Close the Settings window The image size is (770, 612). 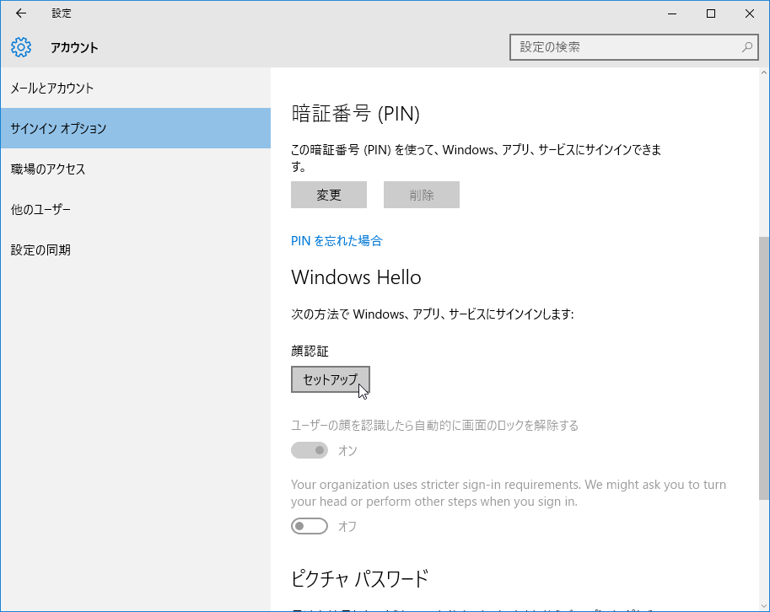coord(750,13)
